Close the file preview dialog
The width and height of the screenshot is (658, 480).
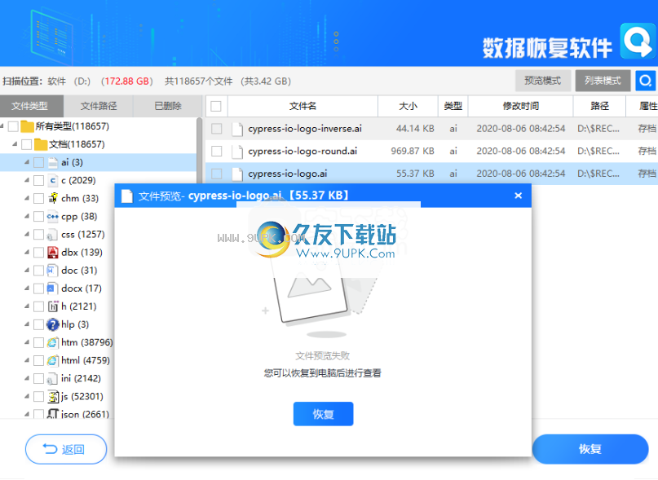click(519, 196)
